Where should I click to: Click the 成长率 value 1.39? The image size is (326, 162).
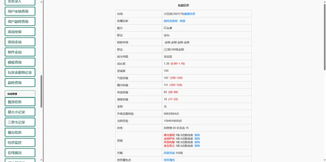point(167,64)
